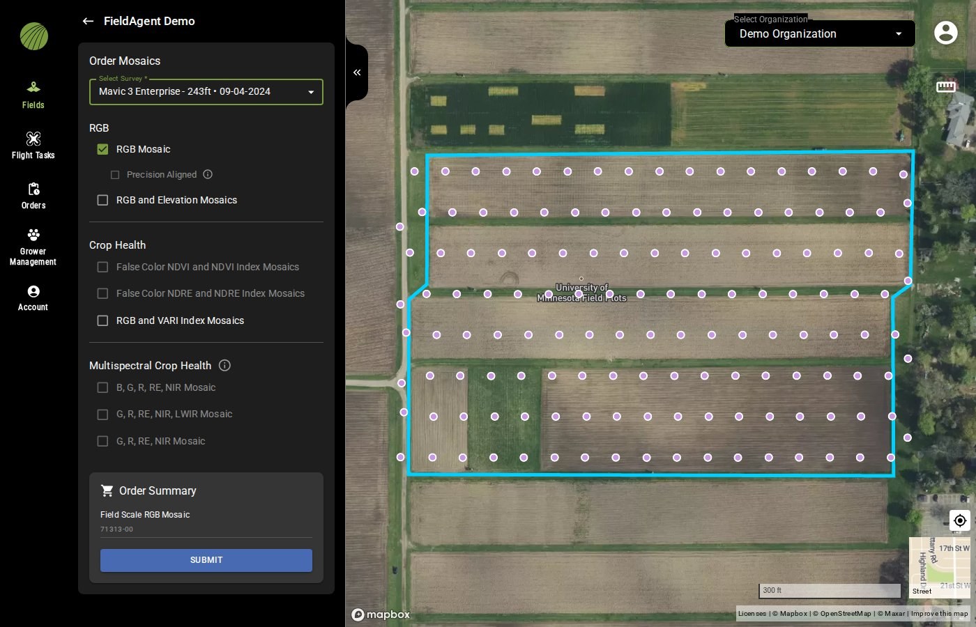Image resolution: width=976 pixels, height=627 pixels.
Task: Submit the mosaic order
Action: (206, 560)
